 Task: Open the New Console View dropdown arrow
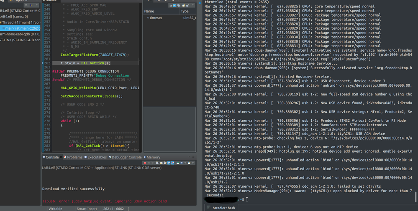[193, 163]
